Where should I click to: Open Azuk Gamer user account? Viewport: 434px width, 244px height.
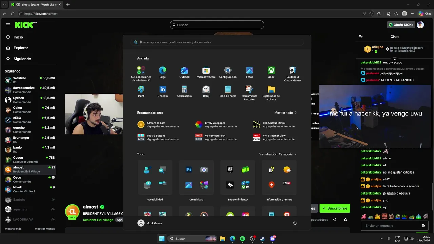[150, 223]
